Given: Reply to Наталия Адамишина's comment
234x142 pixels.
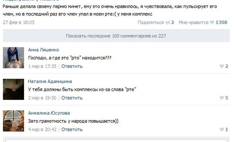Looking at the screenshot, I should pyautogui.click(x=72, y=98).
